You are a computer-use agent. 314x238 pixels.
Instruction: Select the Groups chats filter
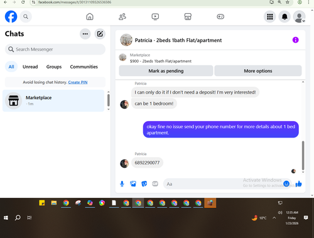[54, 67]
